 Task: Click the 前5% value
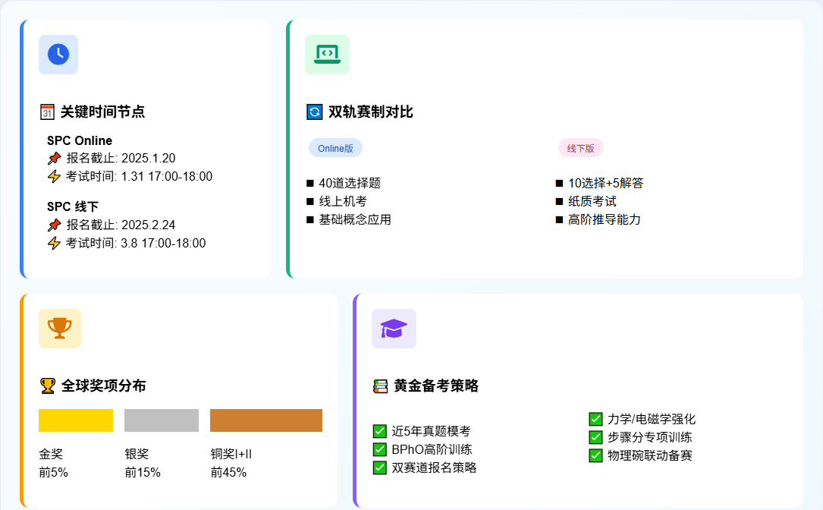pyautogui.click(x=54, y=473)
